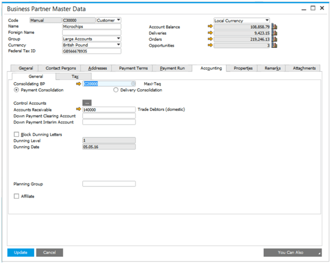Click the Dunning Date field 05.05.16
This screenshot has width=332, height=264.
(109, 147)
